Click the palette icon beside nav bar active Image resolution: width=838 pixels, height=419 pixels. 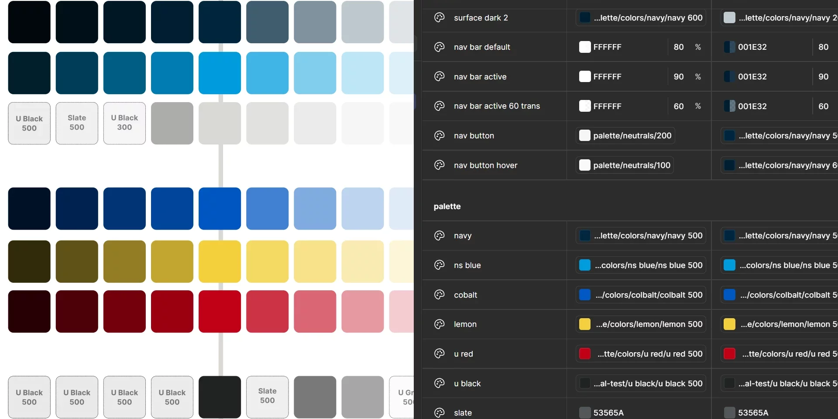[x=439, y=76]
